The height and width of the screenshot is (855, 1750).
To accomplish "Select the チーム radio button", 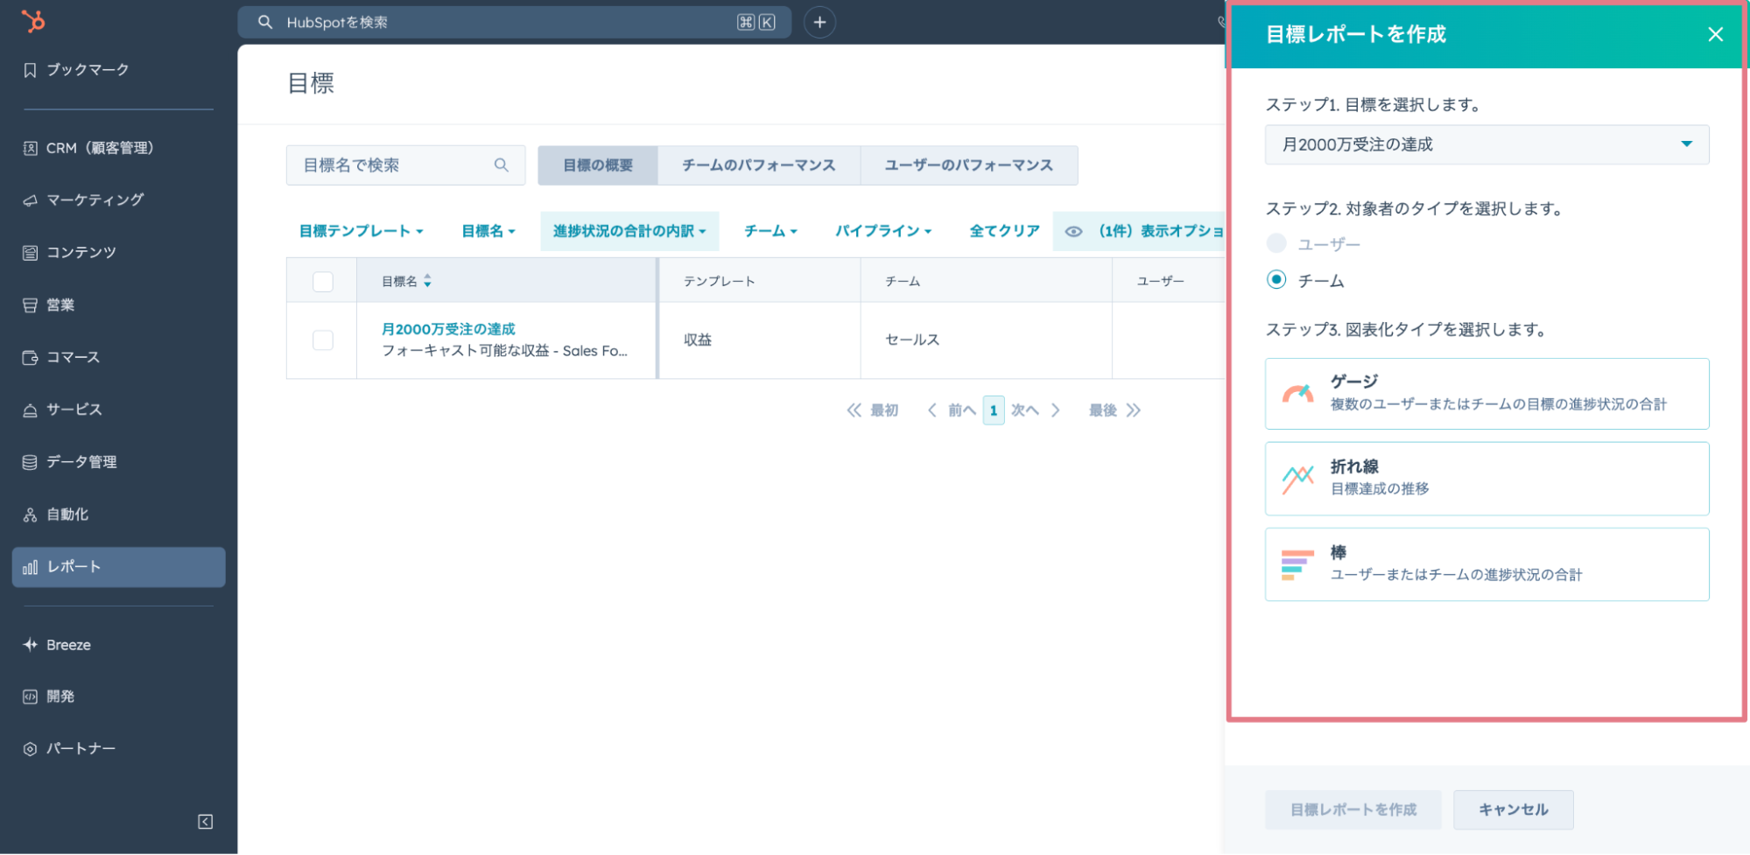I will coord(1276,280).
